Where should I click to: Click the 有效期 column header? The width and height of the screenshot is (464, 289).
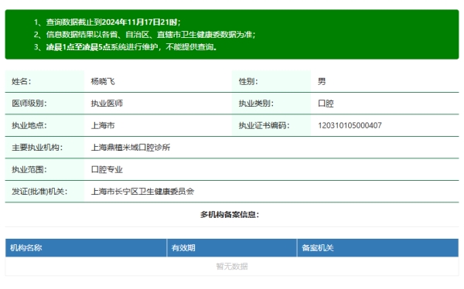232,248
